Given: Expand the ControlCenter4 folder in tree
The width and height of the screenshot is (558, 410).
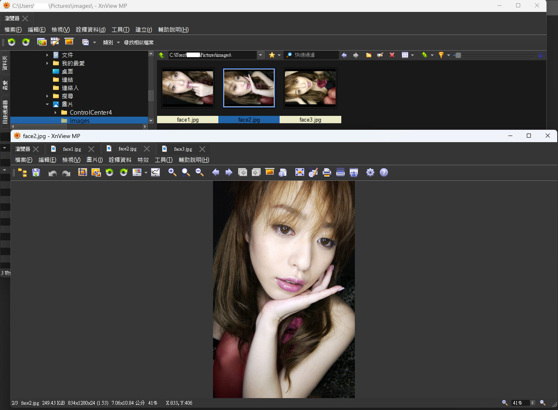Looking at the screenshot, I should pos(56,113).
